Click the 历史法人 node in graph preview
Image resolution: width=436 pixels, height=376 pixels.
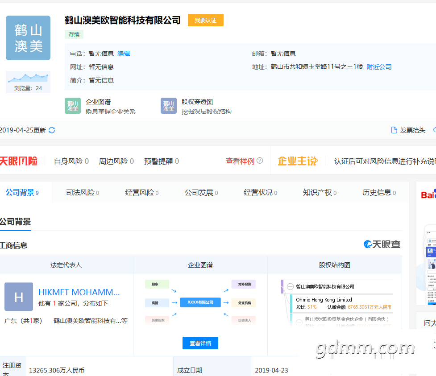point(244,320)
